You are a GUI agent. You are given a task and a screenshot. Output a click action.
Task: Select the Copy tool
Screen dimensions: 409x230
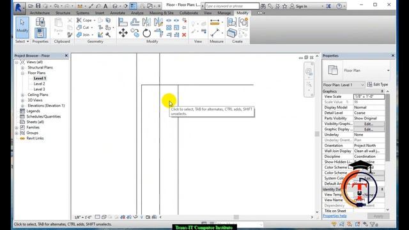(x=135, y=33)
